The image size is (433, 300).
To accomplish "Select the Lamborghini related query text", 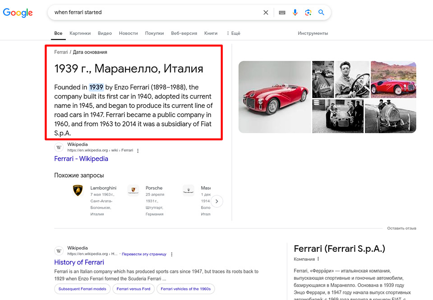I will (103, 188).
